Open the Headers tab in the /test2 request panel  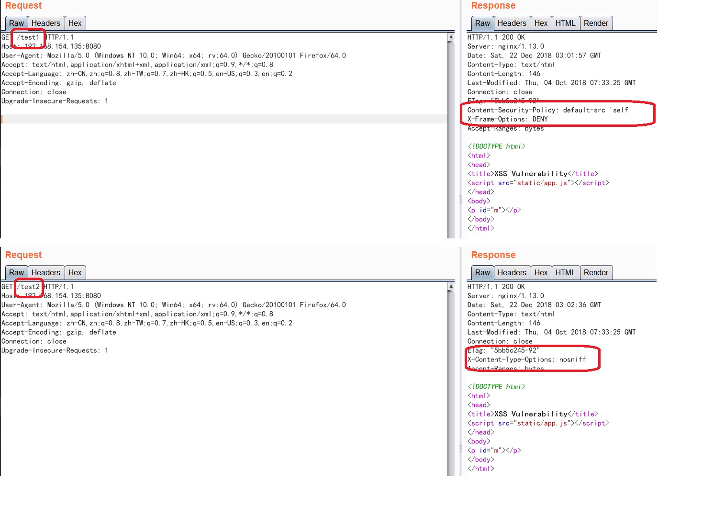[x=46, y=272]
